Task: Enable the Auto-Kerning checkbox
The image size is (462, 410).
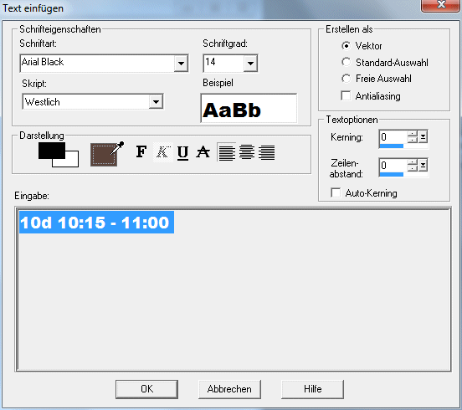Action: [x=336, y=193]
